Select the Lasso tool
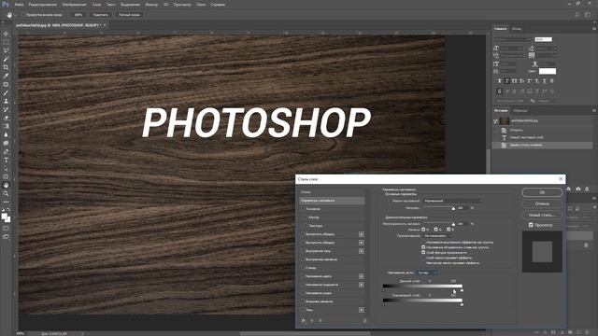 coord(6,50)
